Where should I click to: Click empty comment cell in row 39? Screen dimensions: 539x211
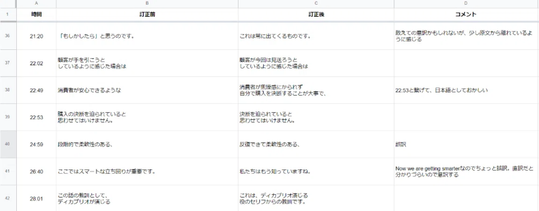pos(466,117)
